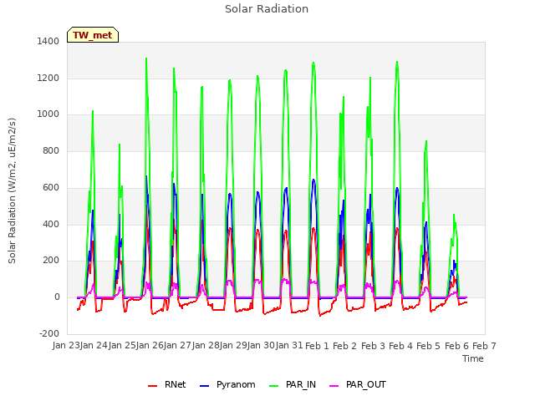Toggle the PAR_OUT legend entry
Viewport: 535px width, 401px height.
358,384
